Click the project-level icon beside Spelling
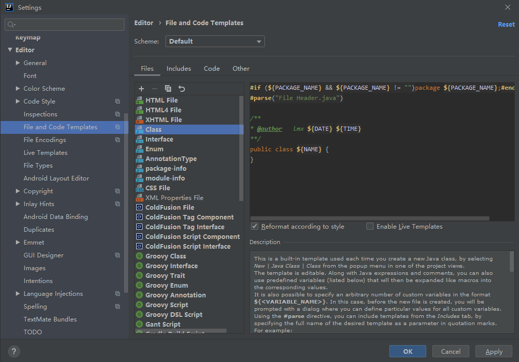Viewport: 519px width, 362px height. coord(117,306)
